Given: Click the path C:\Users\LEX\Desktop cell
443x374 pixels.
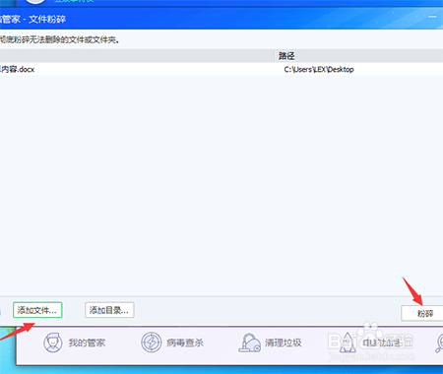Looking at the screenshot, I should (319, 69).
